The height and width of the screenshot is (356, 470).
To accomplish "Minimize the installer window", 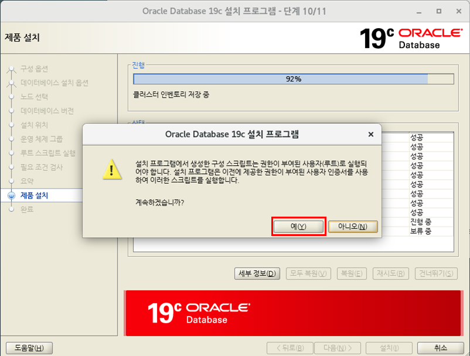I will 419,11.
